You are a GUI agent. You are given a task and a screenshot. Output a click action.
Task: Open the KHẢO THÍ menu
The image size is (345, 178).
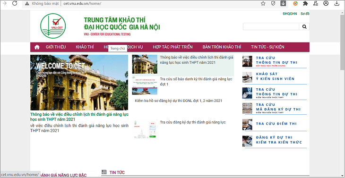pos(85,47)
